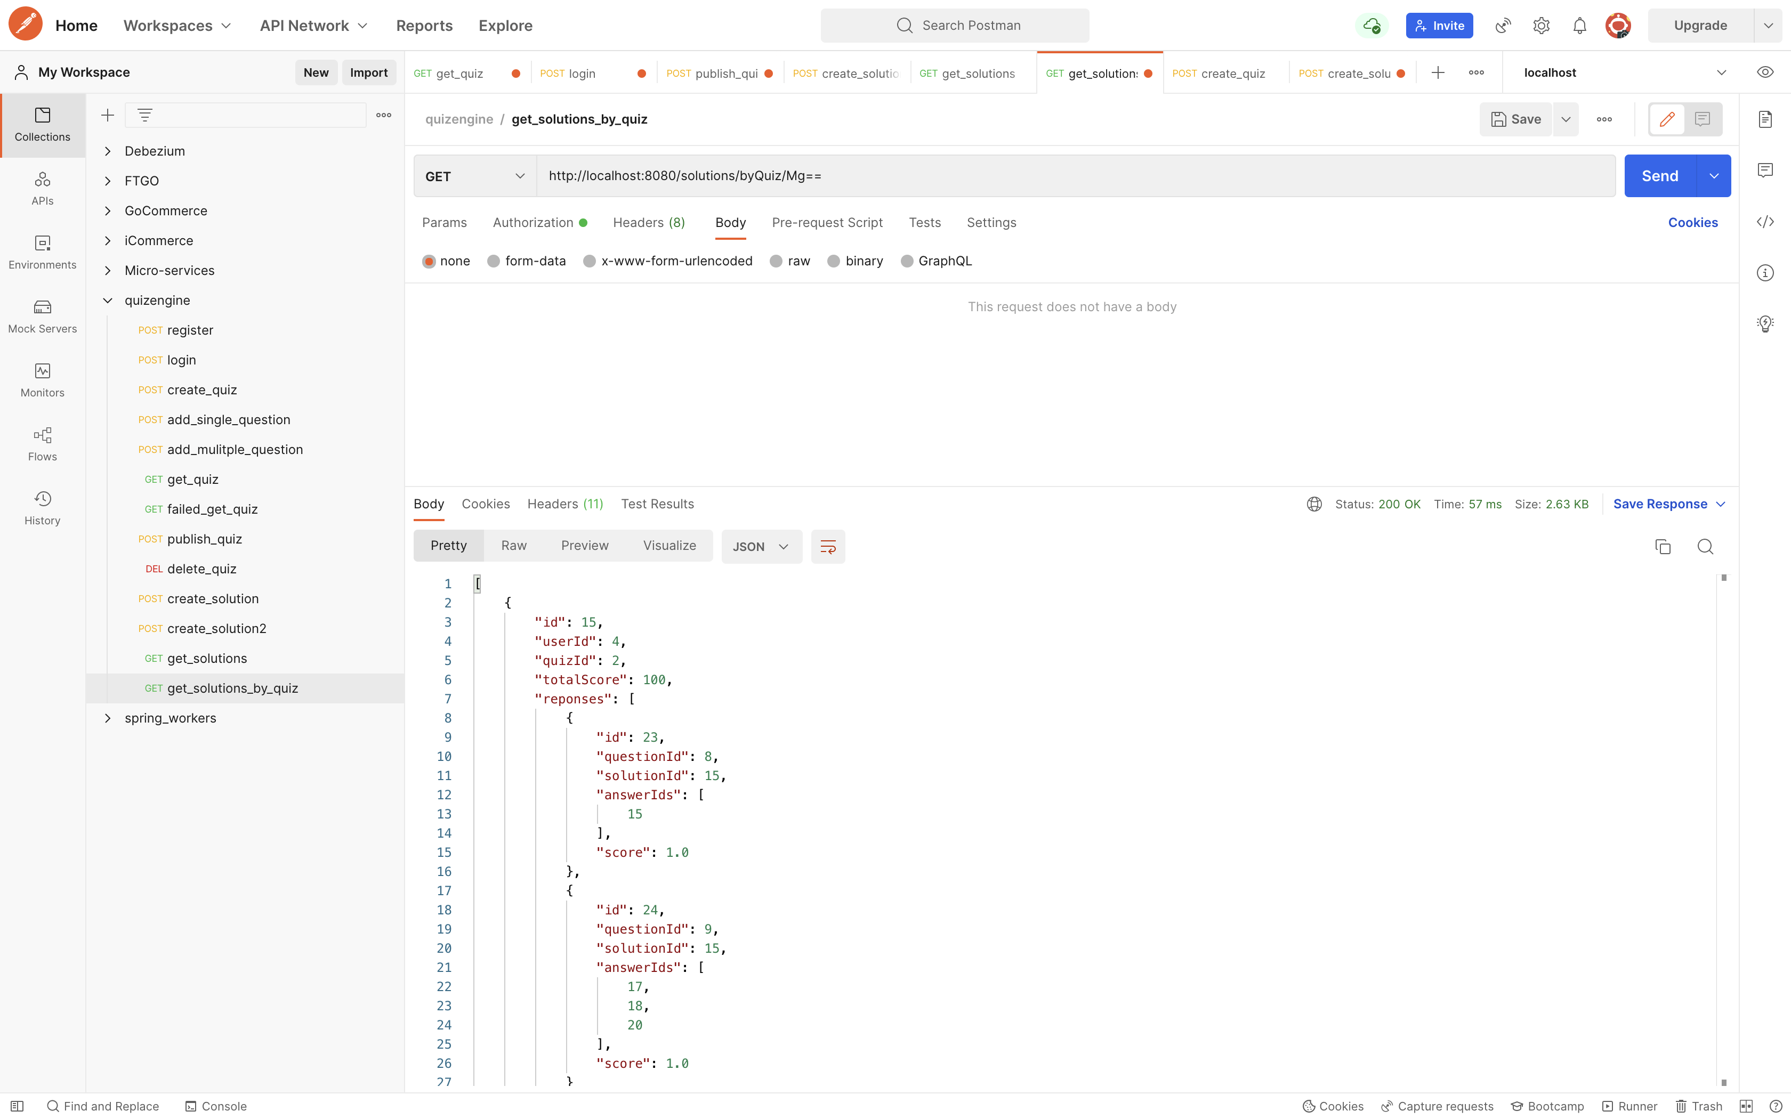
Task: Open notifications bell icon
Action: (x=1579, y=26)
